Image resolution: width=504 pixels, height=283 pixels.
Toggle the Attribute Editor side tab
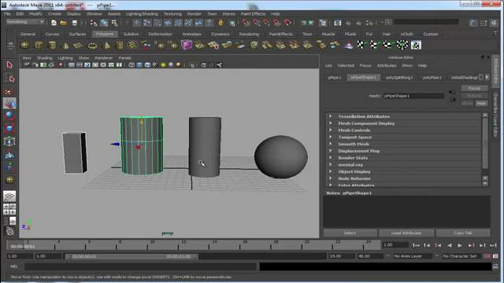coord(495,71)
